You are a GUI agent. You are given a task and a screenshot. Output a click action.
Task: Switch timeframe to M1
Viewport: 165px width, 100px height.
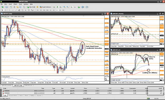37,10
